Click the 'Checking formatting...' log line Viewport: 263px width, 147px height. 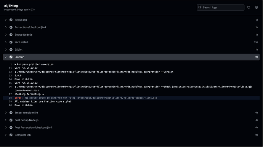tap(29, 94)
